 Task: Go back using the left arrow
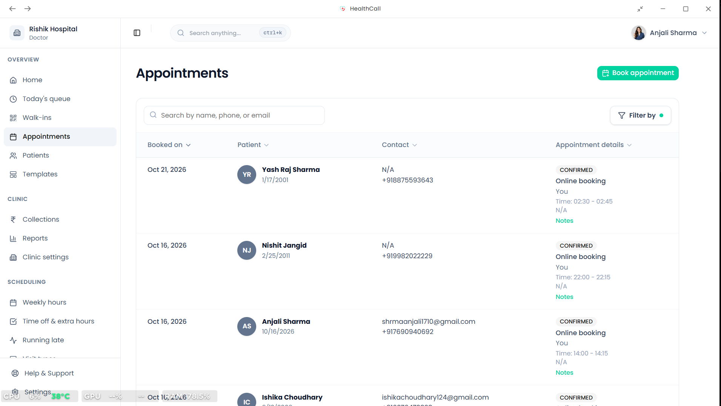[x=12, y=9]
